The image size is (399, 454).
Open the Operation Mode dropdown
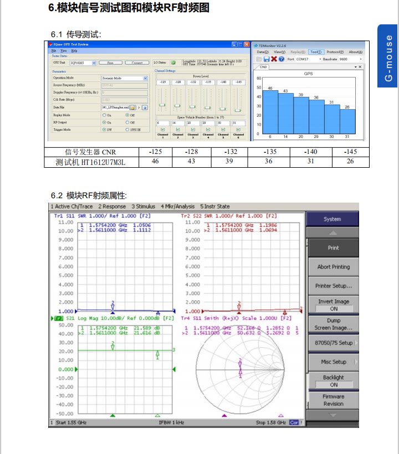[x=145, y=78]
